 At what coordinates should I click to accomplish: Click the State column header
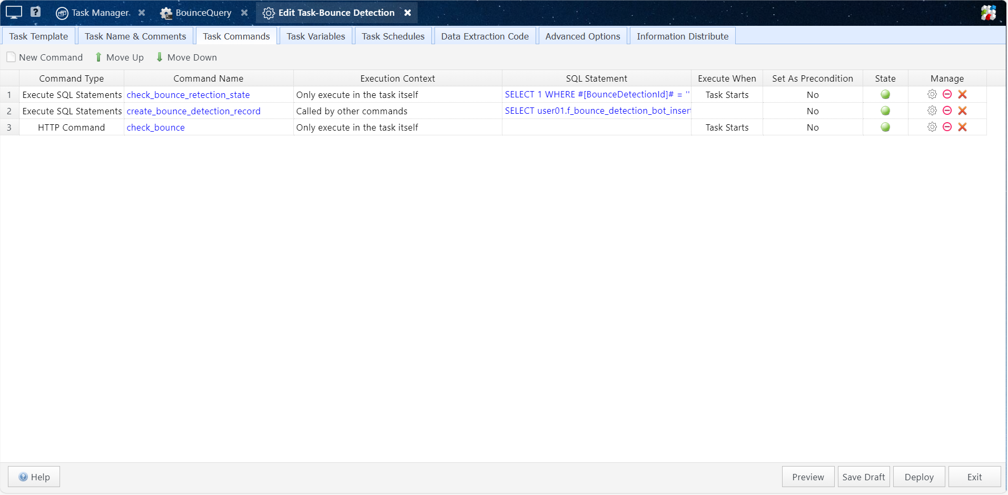click(x=885, y=78)
